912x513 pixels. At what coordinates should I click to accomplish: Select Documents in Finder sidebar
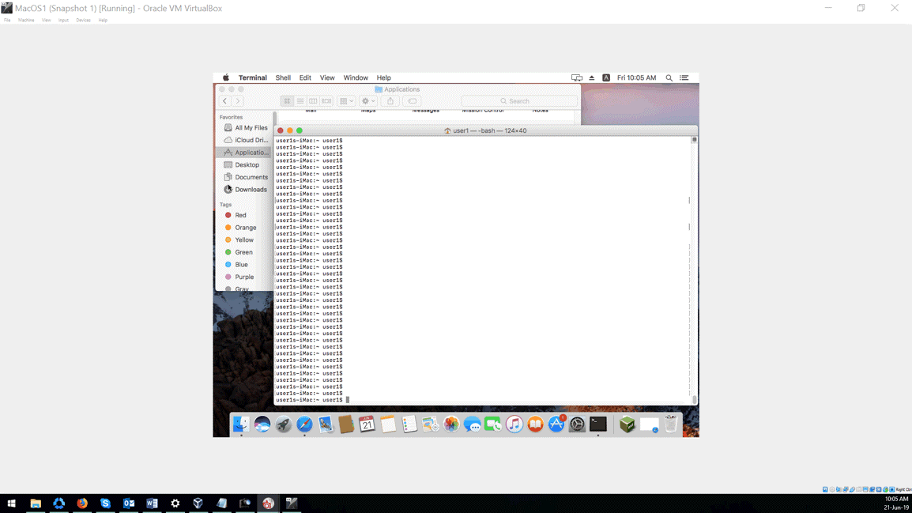point(245,177)
